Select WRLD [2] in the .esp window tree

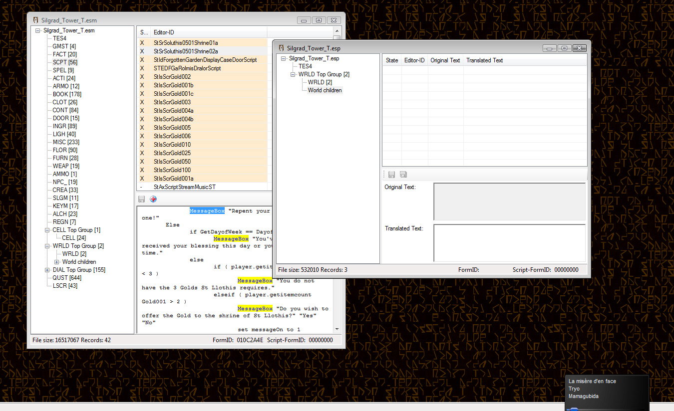(x=320, y=82)
